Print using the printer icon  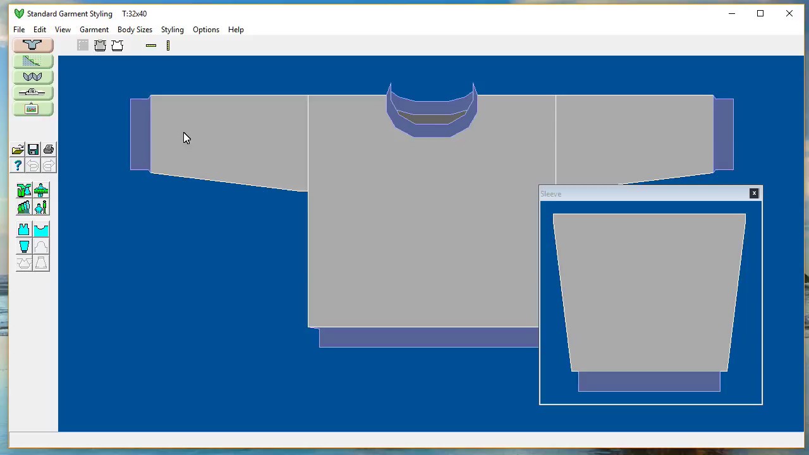click(49, 150)
